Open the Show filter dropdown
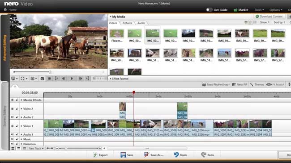The width and height of the screenshot is (291, 163). 265,22
